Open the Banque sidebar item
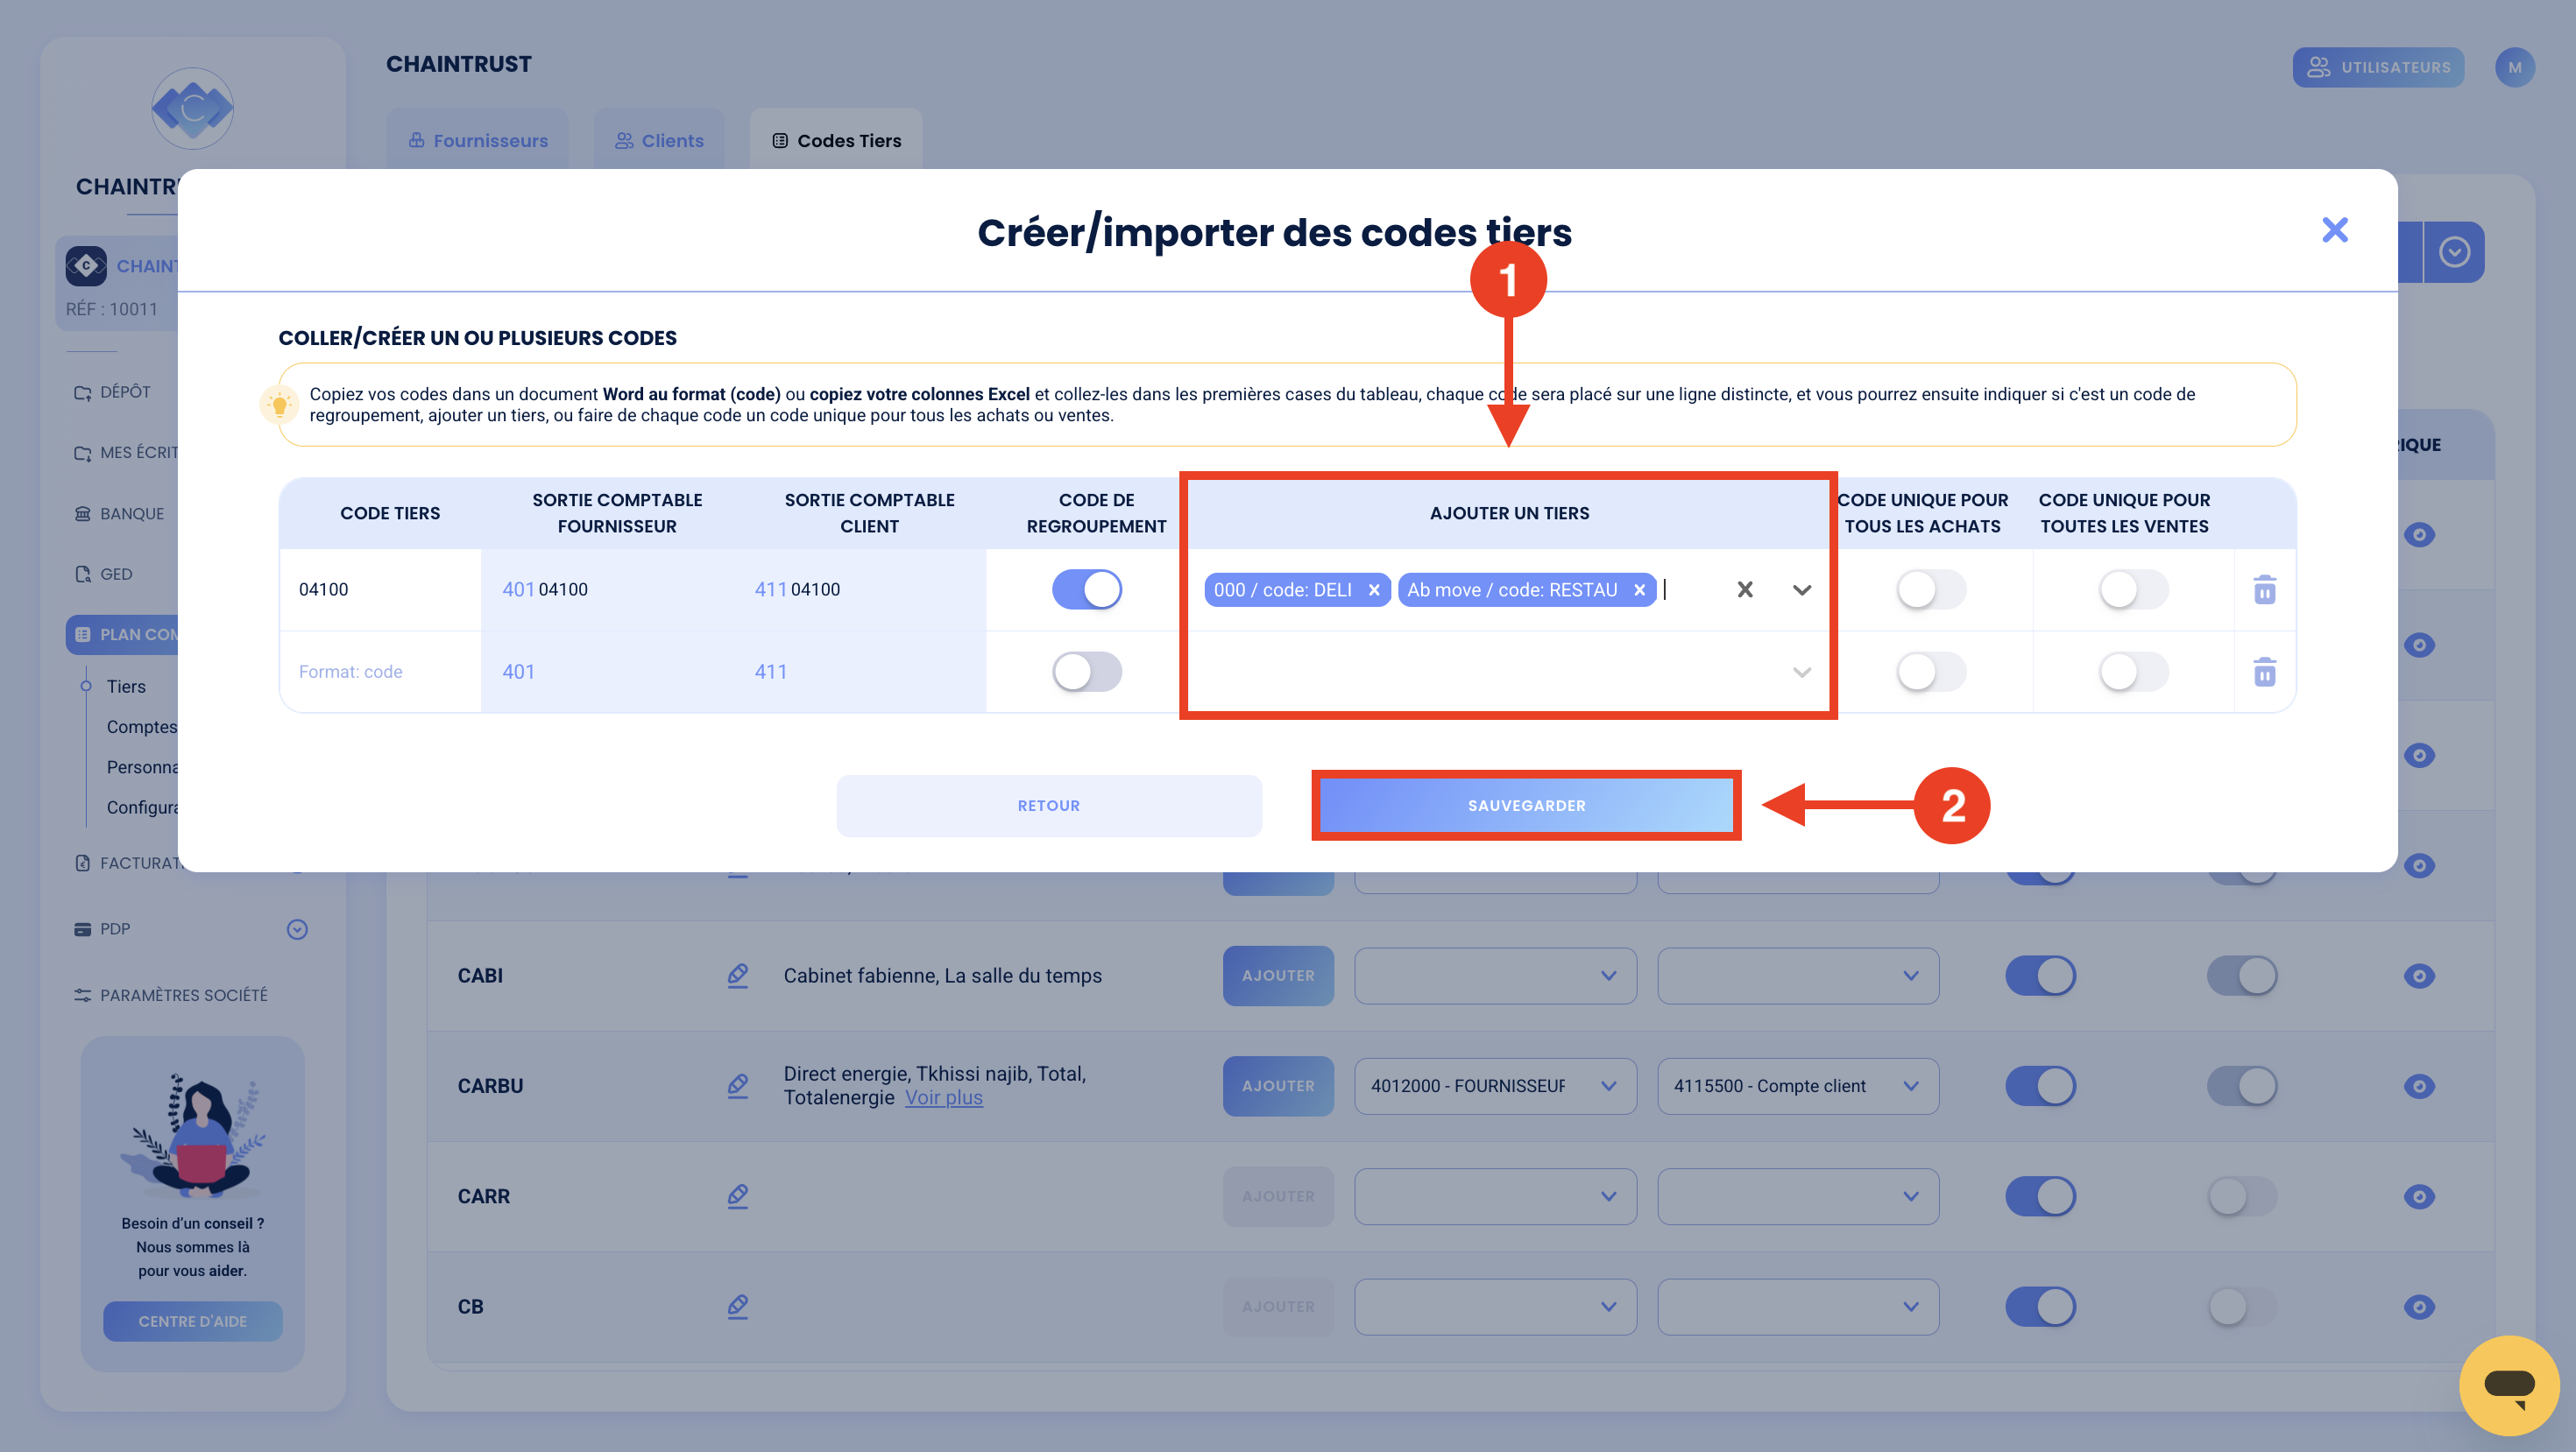This screenshot has height=1452, width=2576. pyautogui.click(x=119, y=514)
